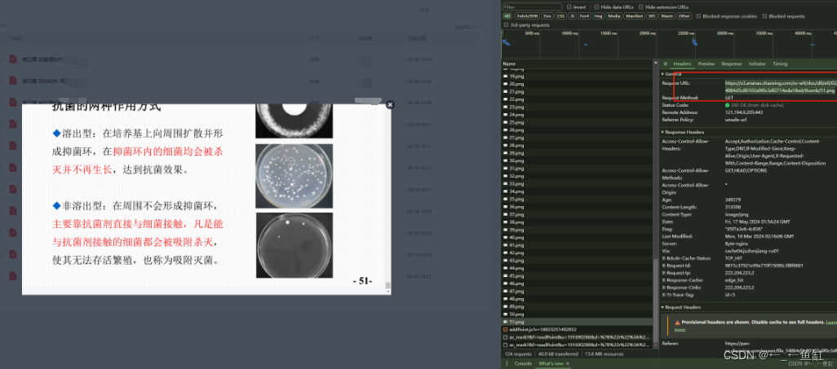
Task: Filter requests by JS type
Action: tap(572, 16)
